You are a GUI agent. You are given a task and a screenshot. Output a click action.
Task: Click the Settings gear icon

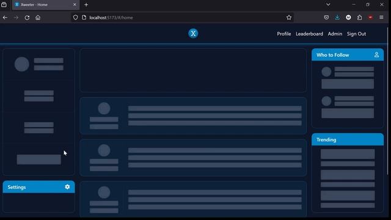coord(67,187)
